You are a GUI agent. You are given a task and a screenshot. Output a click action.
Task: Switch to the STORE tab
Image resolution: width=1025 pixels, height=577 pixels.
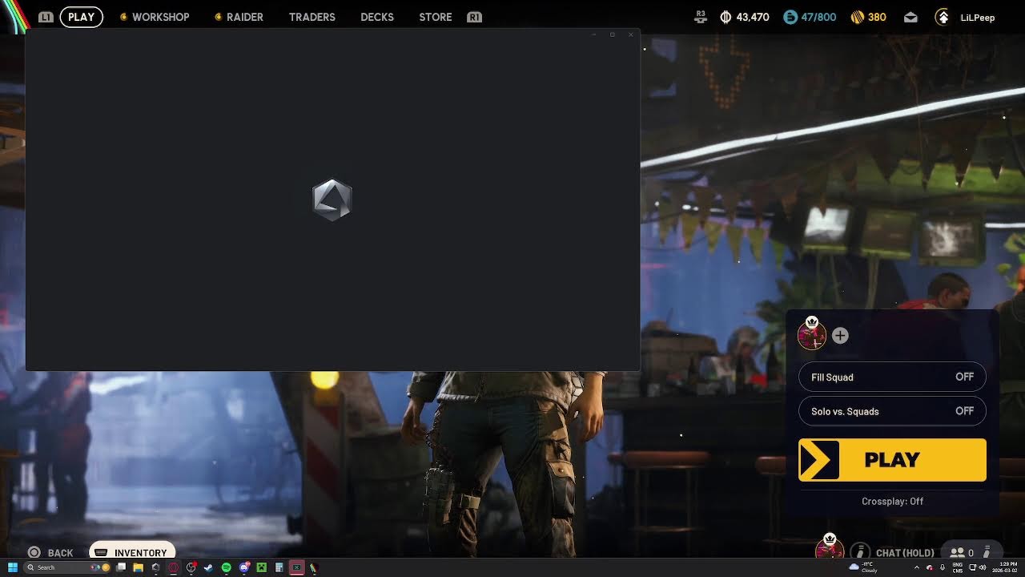(x=436, y=17)
